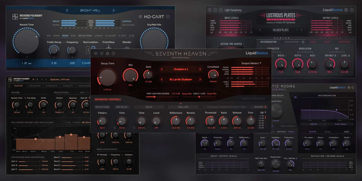This screenshot has height=181, width=362.
Task: Toggle the EQ power switch in HD-Cart
Action: [x=129, y=36]
